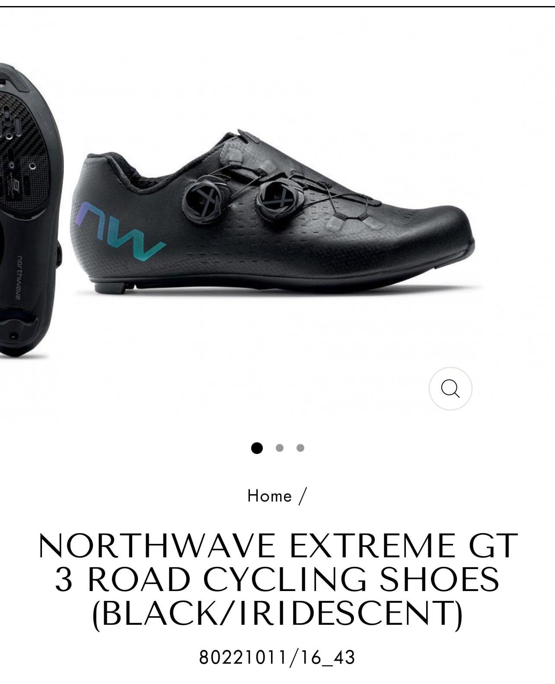Click the northwave text on the sole
Screen dimensions: 555x684
[x=18, y=278]
